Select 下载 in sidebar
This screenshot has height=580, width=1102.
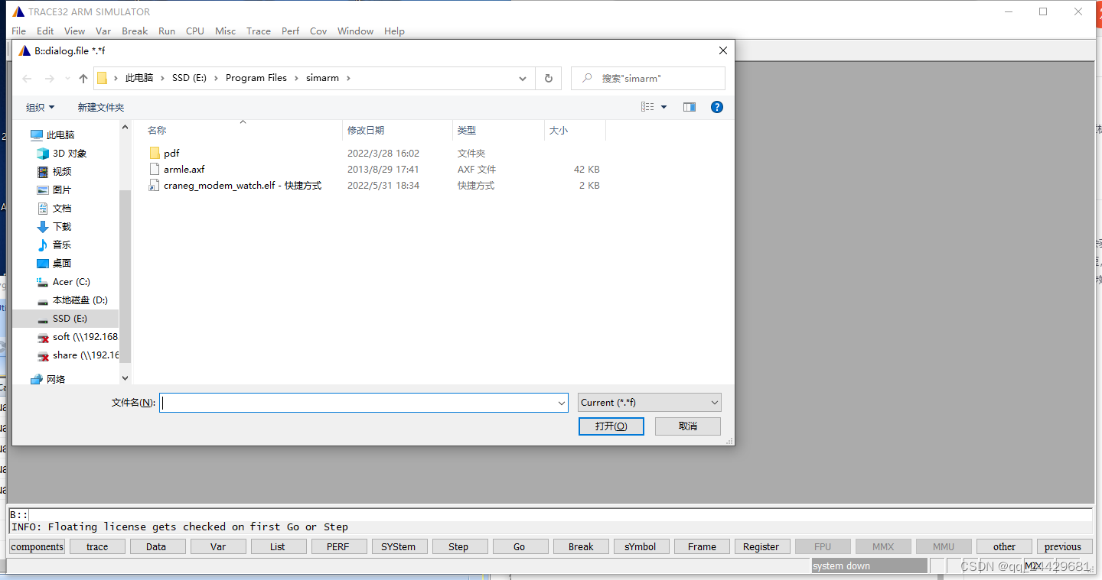tap(62, 227)
